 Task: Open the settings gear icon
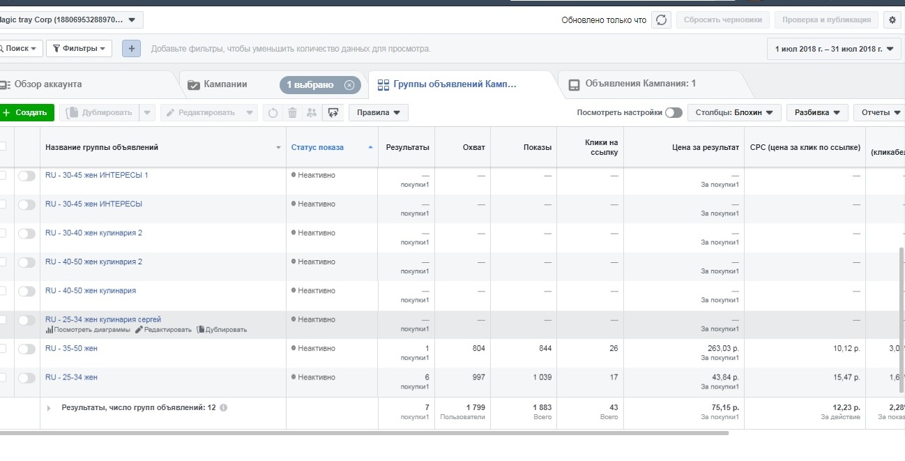892,20
